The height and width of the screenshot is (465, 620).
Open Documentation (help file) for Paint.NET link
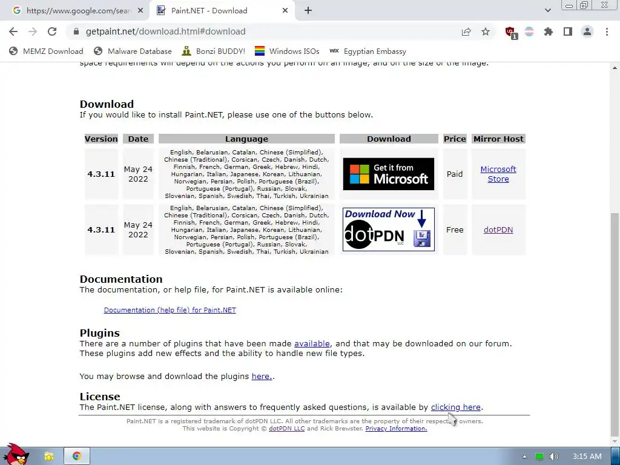click(170, 310)
